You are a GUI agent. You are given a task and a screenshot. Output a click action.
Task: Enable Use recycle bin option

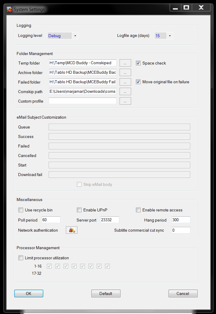coord(20,210)
